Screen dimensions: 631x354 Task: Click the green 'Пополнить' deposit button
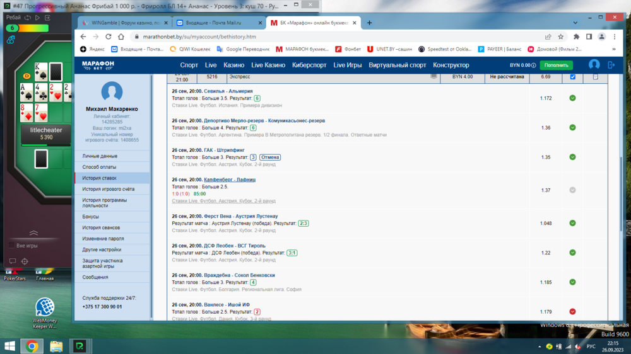(556, 65)
